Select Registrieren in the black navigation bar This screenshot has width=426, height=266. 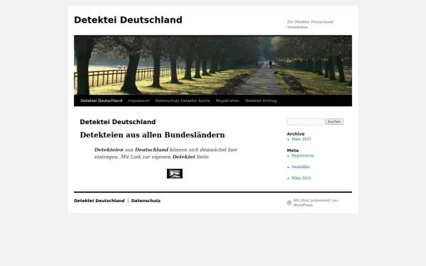pyautogui.click(x=228, y=101)
